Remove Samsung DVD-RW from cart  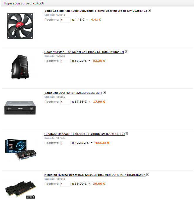(x=104, y=93)
